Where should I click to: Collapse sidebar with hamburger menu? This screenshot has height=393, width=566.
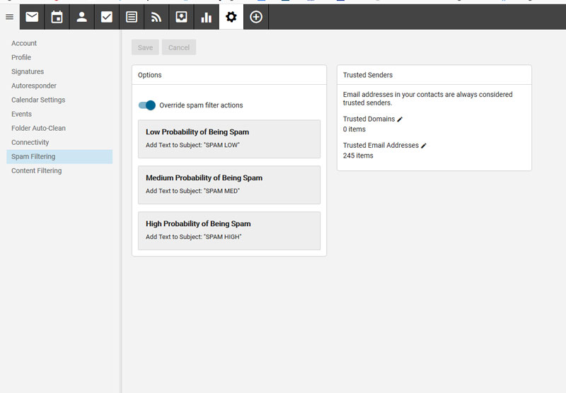pyautogui.click(x=9, y=17)
